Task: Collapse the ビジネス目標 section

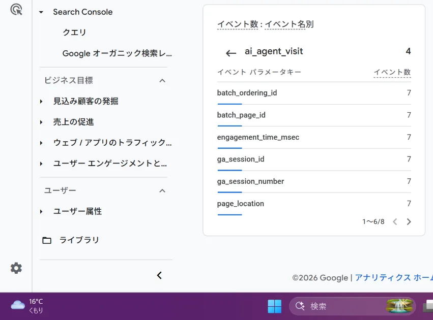Action: click(162, 80)
